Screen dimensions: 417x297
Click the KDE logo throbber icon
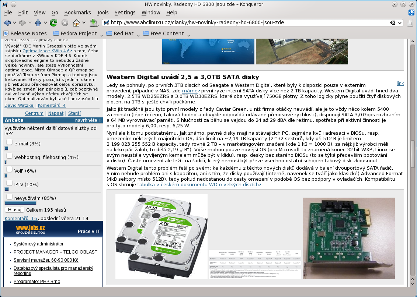411,13
